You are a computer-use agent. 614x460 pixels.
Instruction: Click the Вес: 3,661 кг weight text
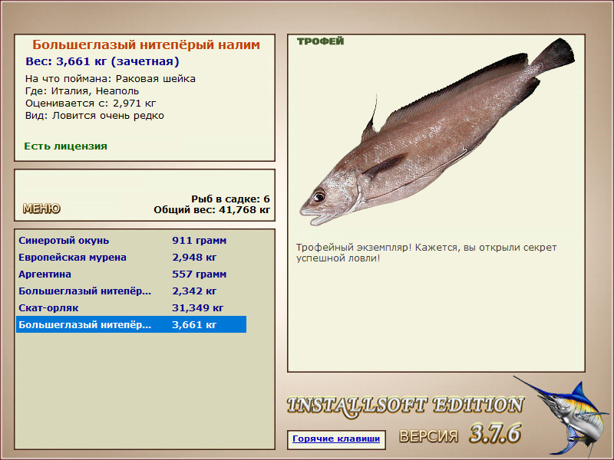102,61
